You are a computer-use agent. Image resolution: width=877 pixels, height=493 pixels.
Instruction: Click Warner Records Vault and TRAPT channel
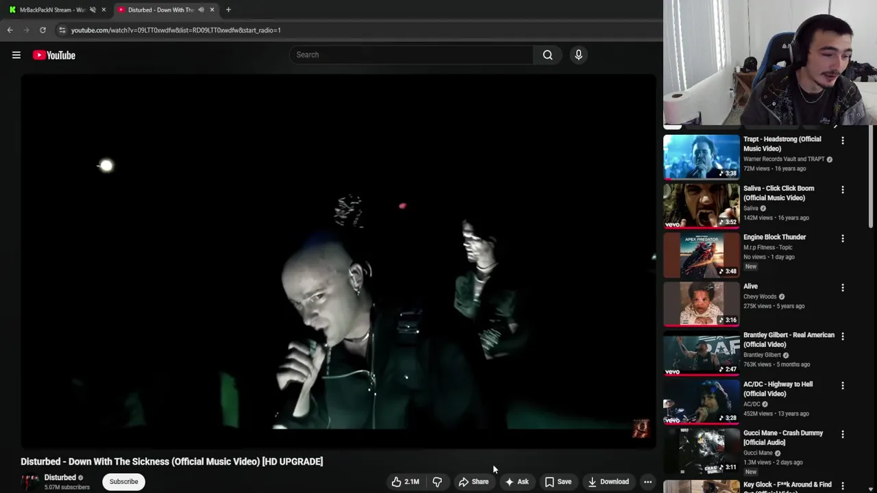coord(784,159)
